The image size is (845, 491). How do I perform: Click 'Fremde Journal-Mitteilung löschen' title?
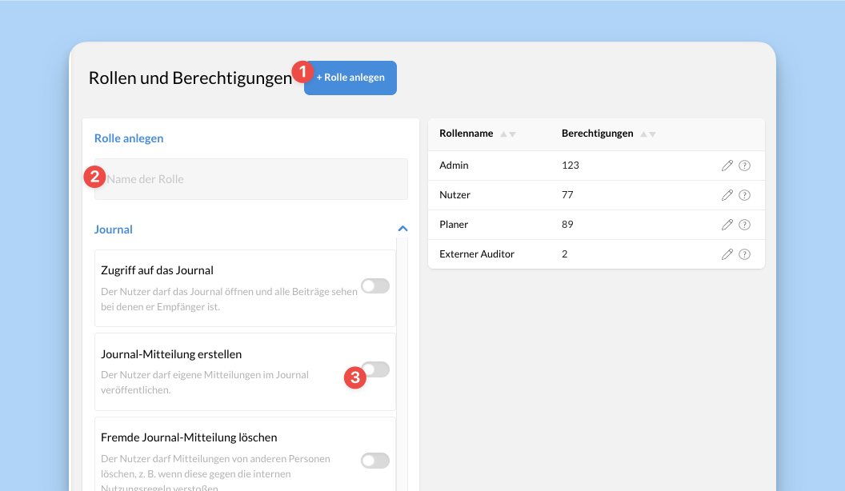pos(189,437)
